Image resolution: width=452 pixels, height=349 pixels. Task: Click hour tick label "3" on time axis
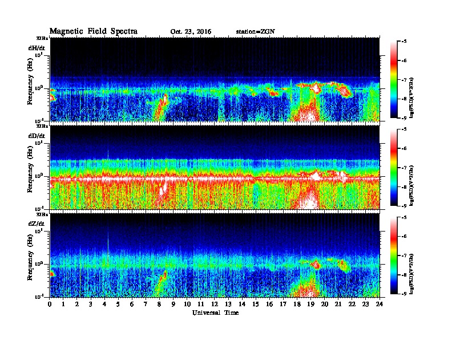[x=91, y=305]
